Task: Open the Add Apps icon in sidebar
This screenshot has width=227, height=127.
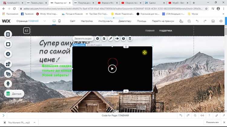Action: (x=8, y=64)
